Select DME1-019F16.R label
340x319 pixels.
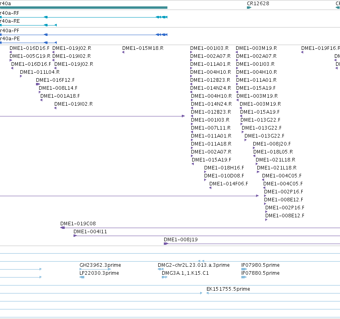[x=320, y=48]
